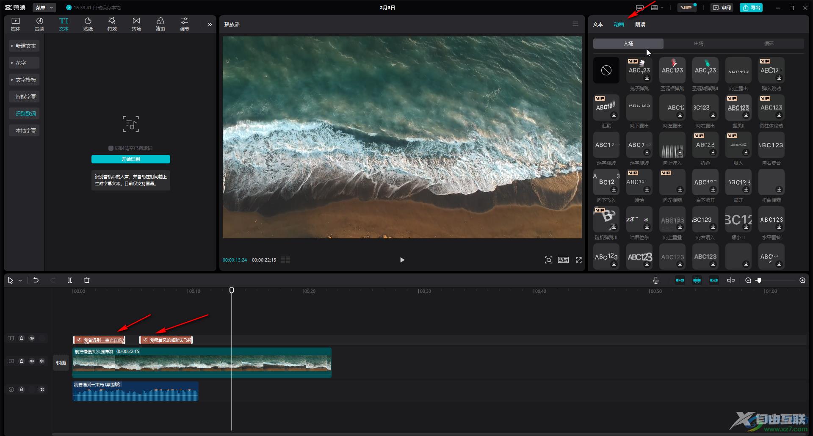This screenshot has width=813, height=436.
Task: Toggle auto snapping icon in timeline toolbar
Action: tap(697, 280)
